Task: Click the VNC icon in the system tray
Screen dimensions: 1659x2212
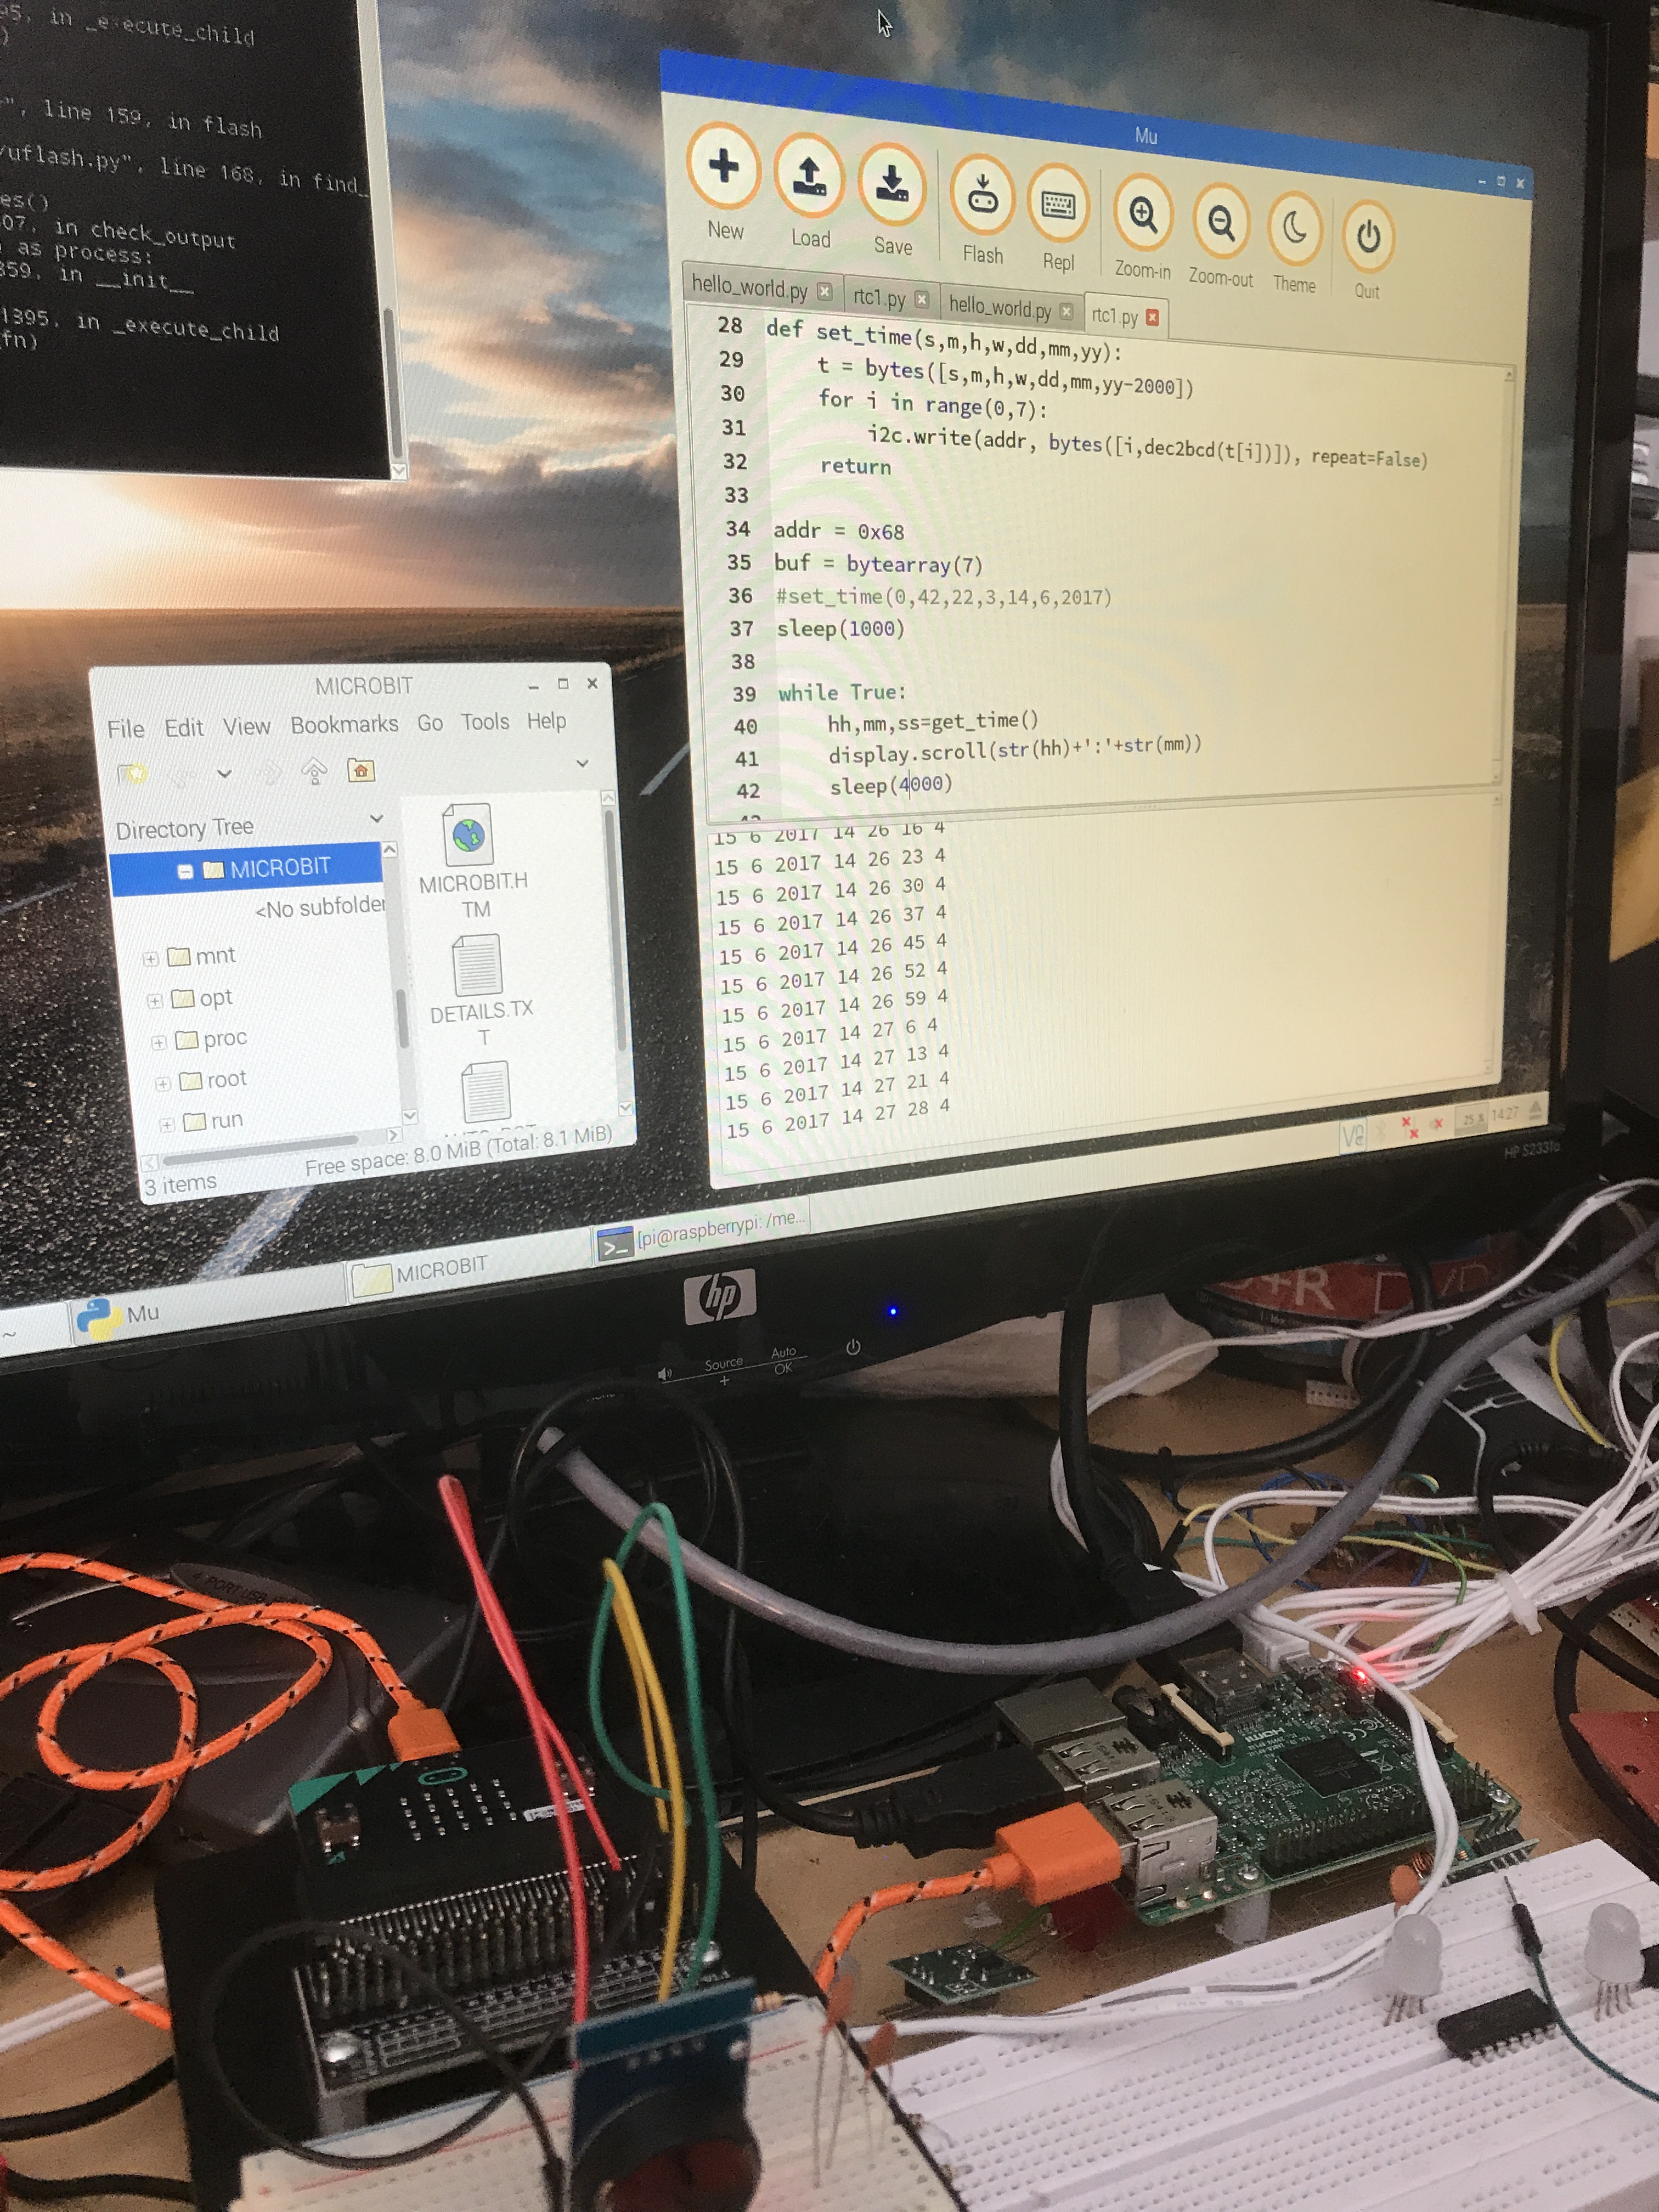Action: pyautogui.click(x=1353, y=1135)
